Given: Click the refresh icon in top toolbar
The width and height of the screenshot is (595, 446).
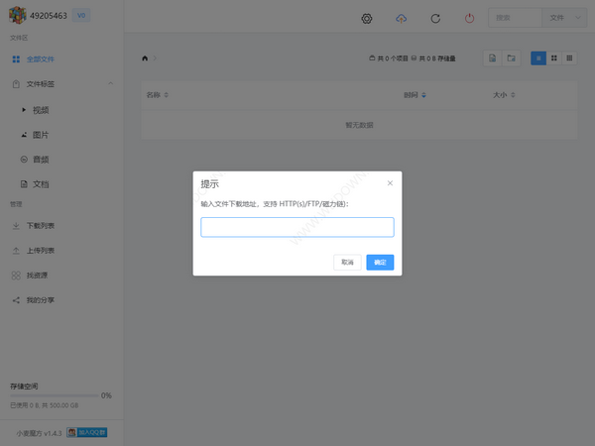Looking at the screenshot, I should click(435, 18).
